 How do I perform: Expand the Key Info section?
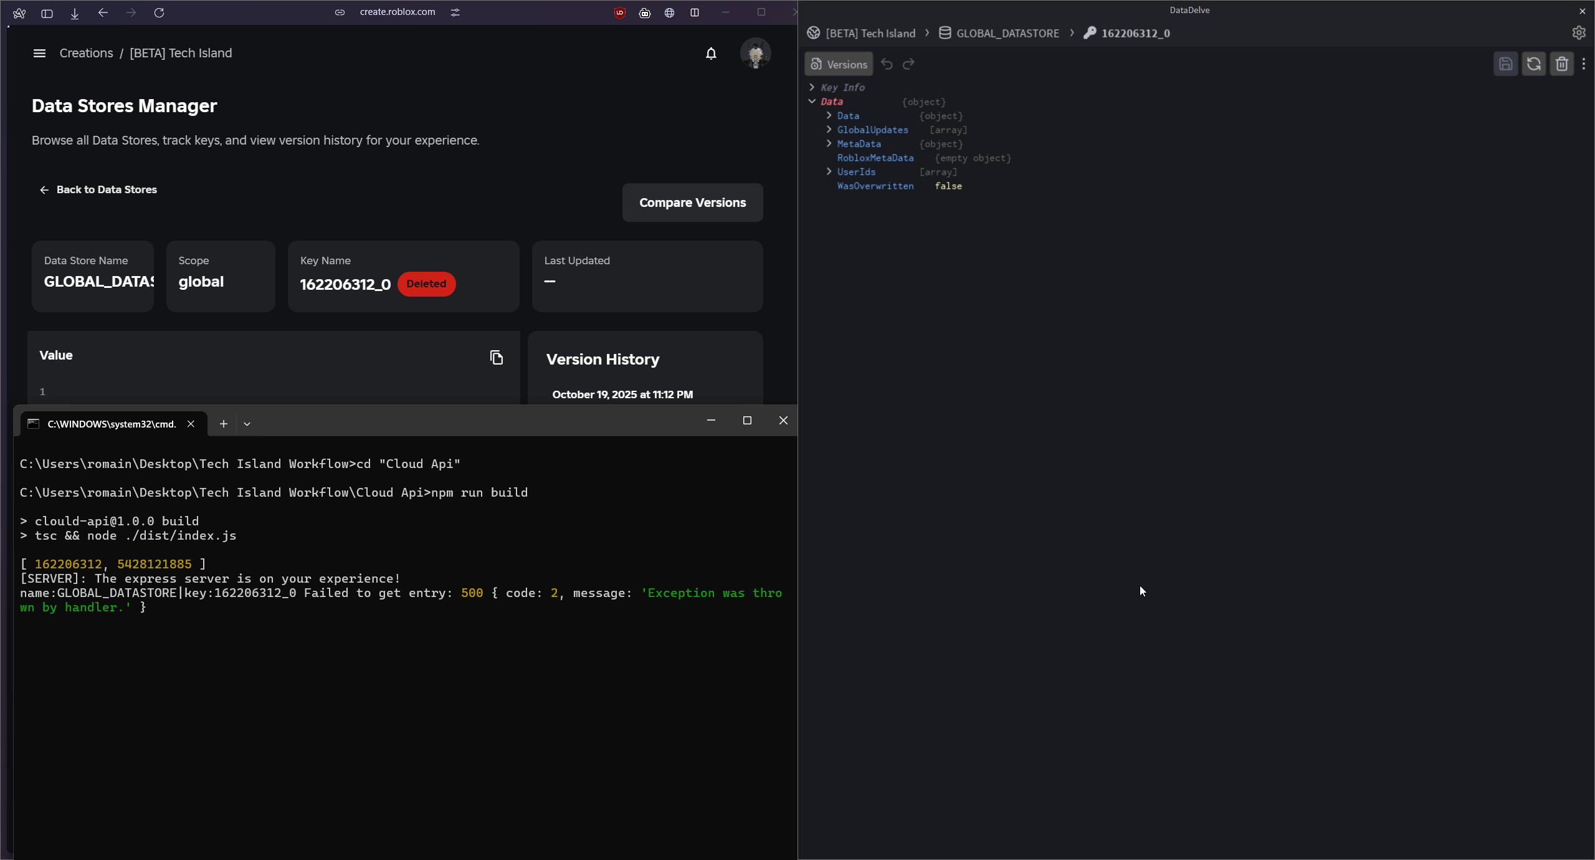(812, 87)
